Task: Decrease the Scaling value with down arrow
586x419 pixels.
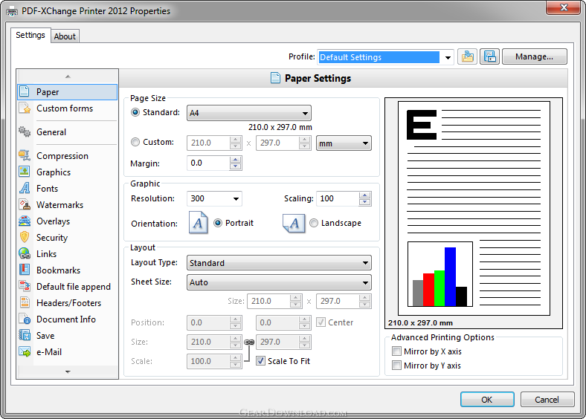Action: tap(364, 202)
